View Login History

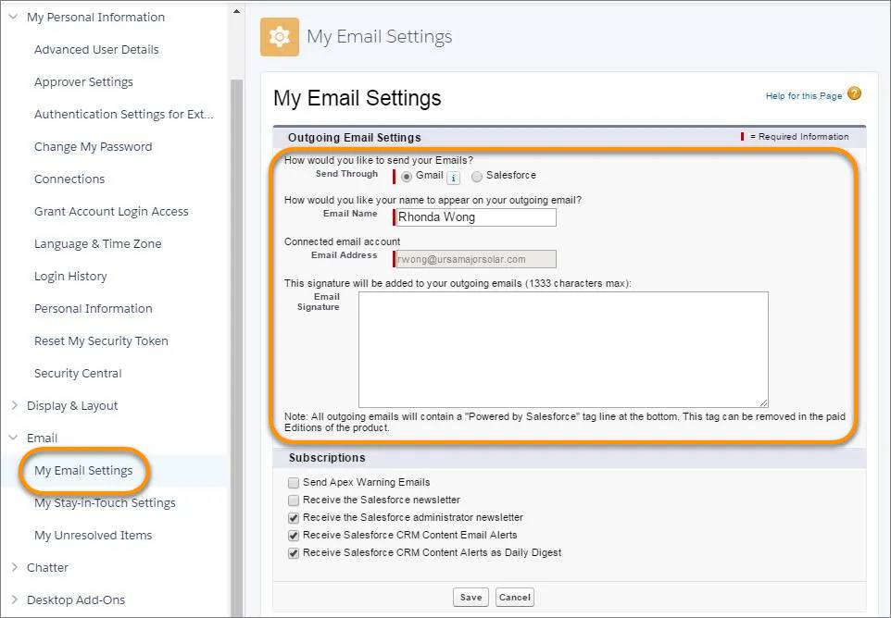(x=70, y=276)
